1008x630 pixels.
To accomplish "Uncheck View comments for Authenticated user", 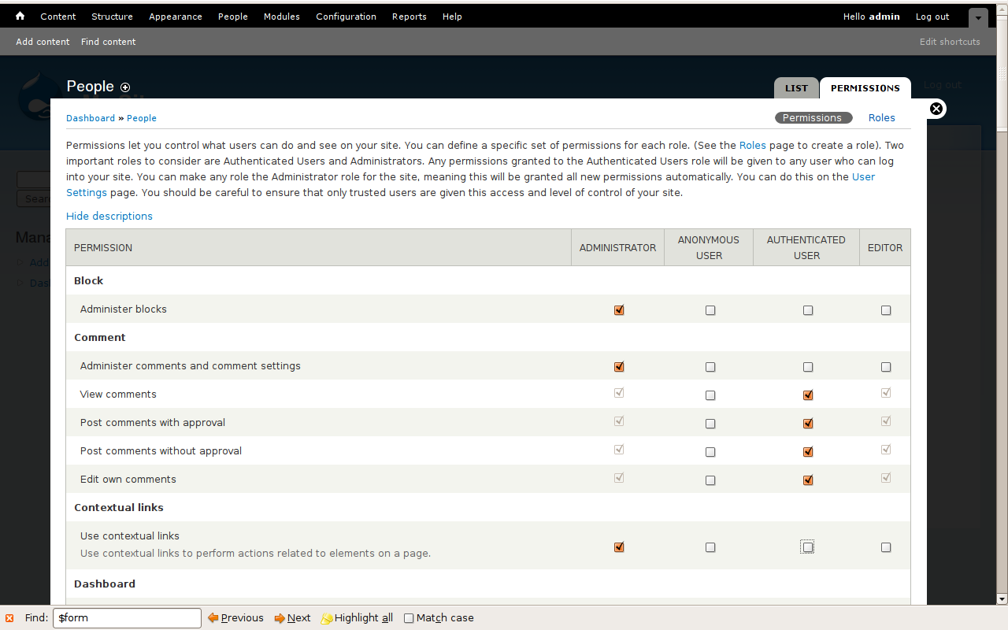I will (x=808, y=395).
